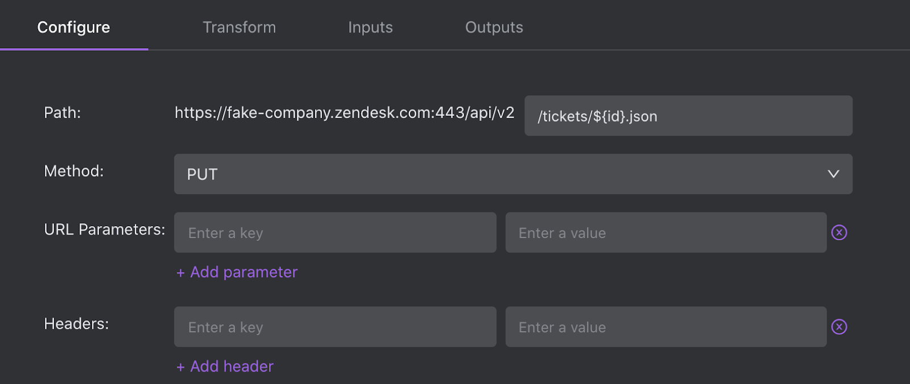
Task: Click the plus icon beside Add parameter
Action: [180, 273]
